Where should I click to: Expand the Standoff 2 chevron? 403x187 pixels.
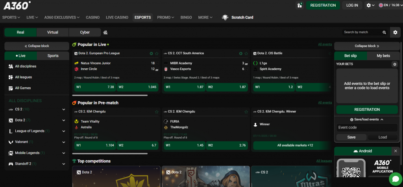tap(64, 164)
